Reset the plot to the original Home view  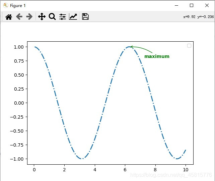9,17
